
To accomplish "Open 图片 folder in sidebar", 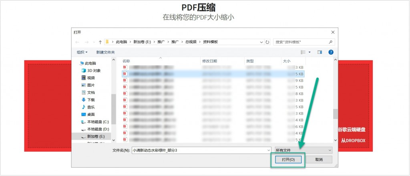I will (88, 85).
